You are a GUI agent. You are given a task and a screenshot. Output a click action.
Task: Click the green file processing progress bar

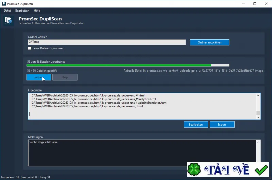pos(128,65)
